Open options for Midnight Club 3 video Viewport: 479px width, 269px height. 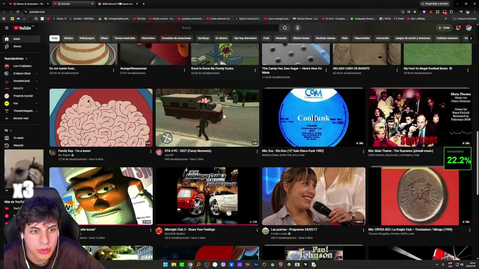point(257,230)
